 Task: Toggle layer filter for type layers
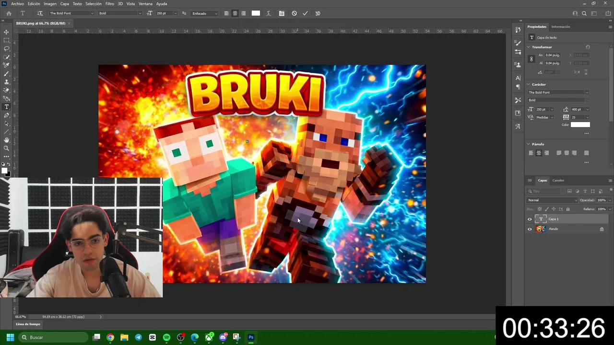[x=585, y=191]
